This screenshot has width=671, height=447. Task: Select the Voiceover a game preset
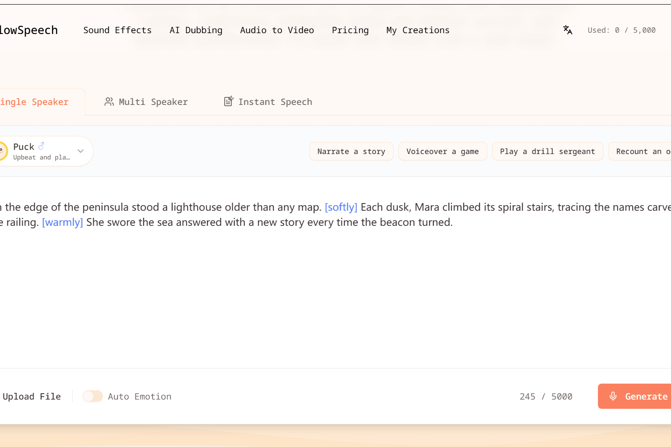pos(442,152)
